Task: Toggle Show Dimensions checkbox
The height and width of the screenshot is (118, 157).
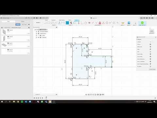Action: click(150, 59)
